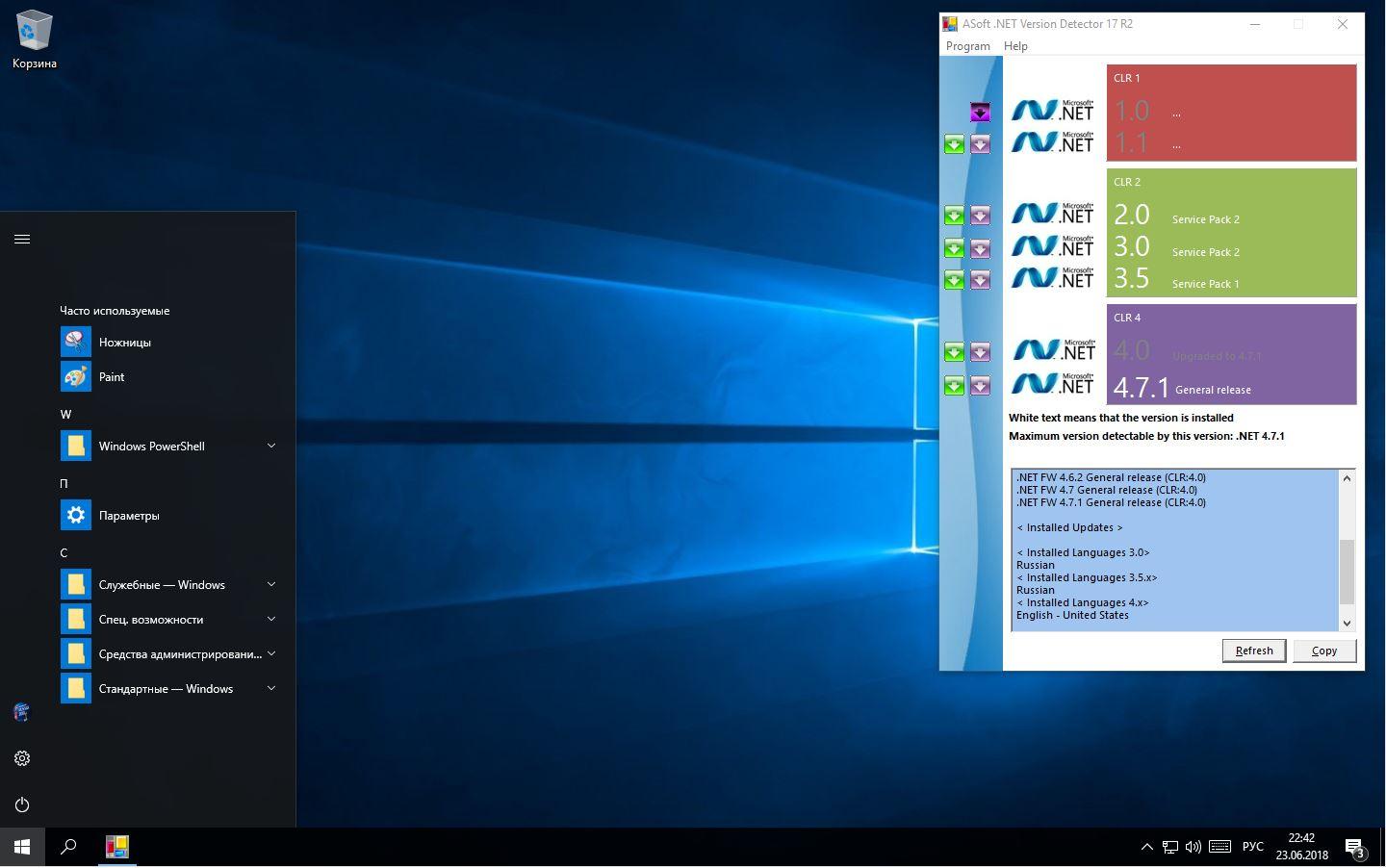Click the 'CLR 1' red panel label
The width and height of the screenshot is (1386, 868).
pos(1126,78)
